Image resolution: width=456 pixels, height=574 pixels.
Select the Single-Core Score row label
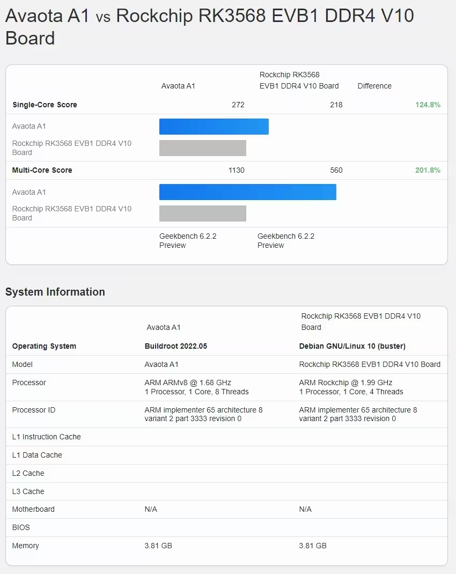(45, 105)
